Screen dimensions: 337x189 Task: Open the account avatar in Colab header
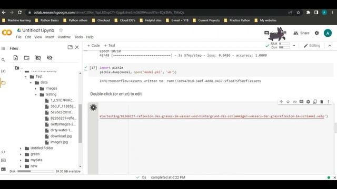click(x=328, y=33)
